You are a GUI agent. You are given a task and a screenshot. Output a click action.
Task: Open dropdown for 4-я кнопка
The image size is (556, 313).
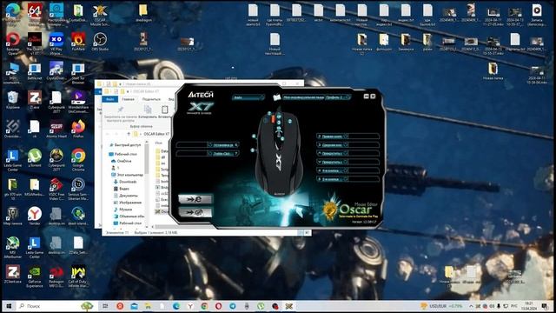pos(332,170)
